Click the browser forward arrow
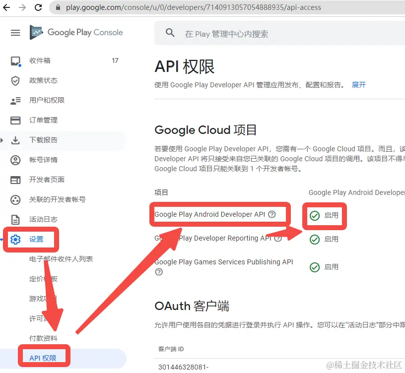The image size is (405, 373). point(22,7)
